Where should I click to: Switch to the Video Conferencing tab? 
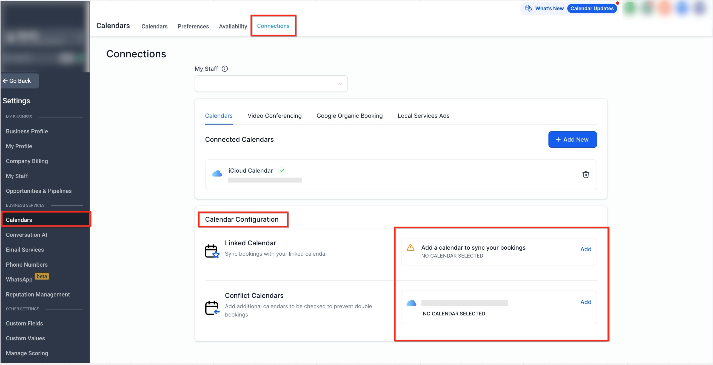coord(274,116)
